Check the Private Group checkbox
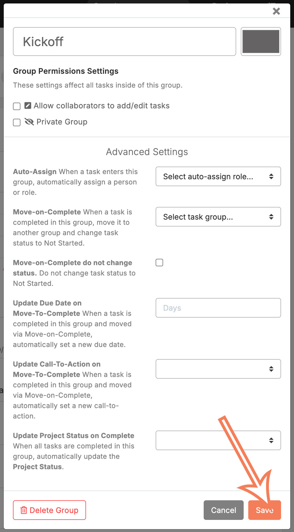 (17, 122)
